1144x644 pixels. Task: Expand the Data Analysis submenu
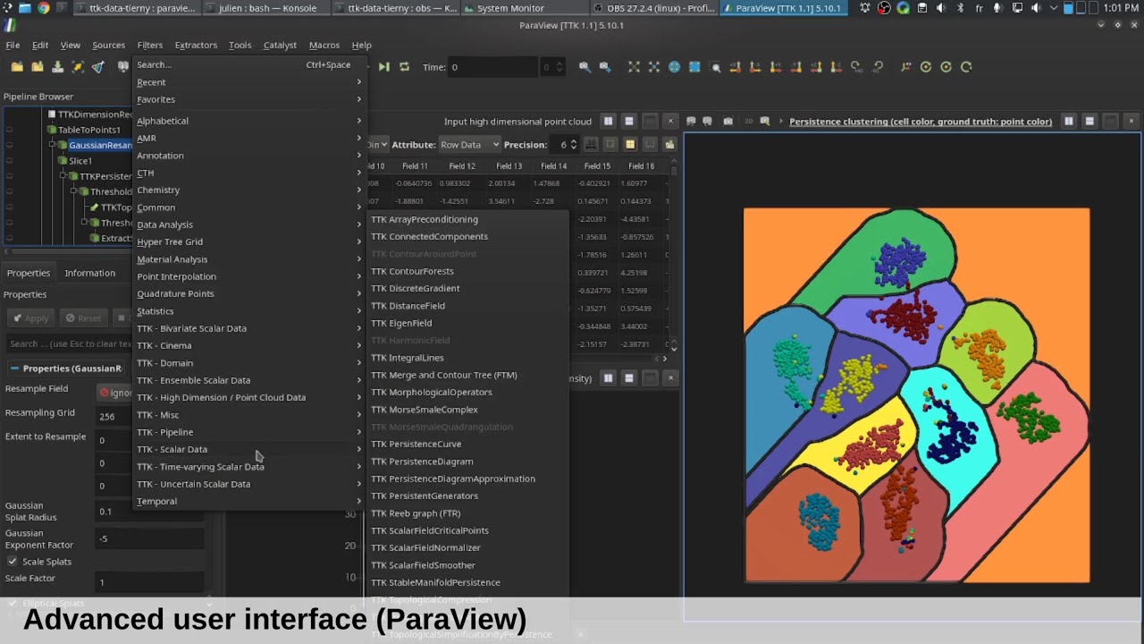click(x=248, y=225)
